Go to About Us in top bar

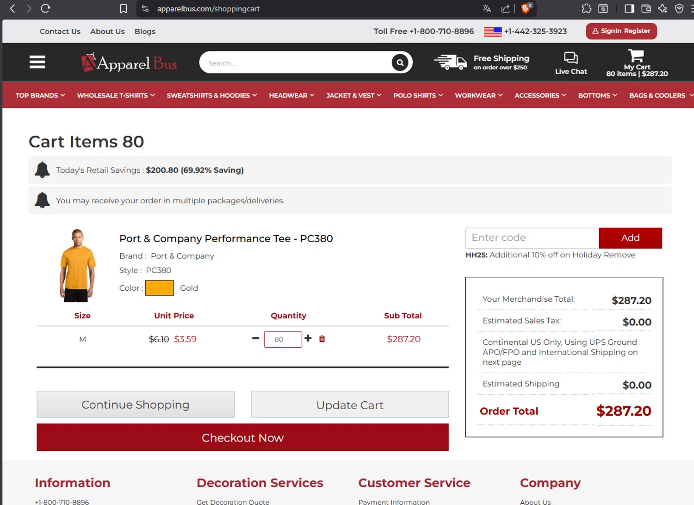pyautogui.click(x=107, y=31)
